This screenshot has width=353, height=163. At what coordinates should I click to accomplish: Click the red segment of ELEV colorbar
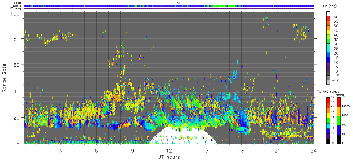pos(328,19)
